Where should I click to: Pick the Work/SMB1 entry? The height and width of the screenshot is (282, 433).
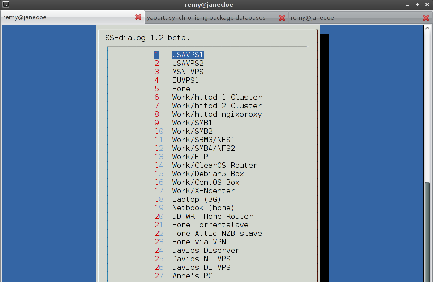pos(192,123)
